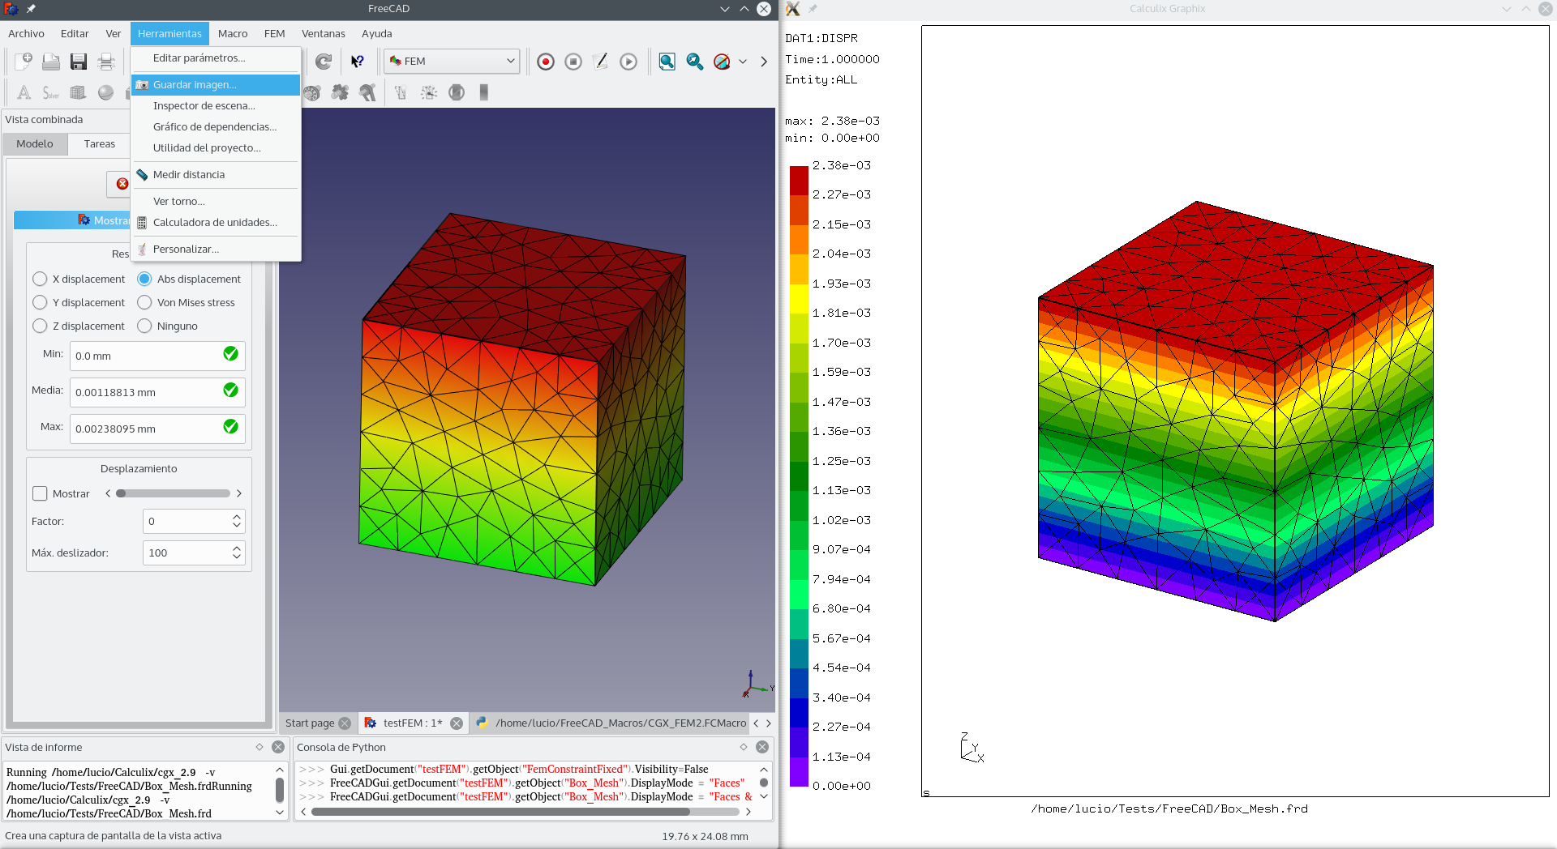Click the Fit all view icon

(x=667, y=62)
